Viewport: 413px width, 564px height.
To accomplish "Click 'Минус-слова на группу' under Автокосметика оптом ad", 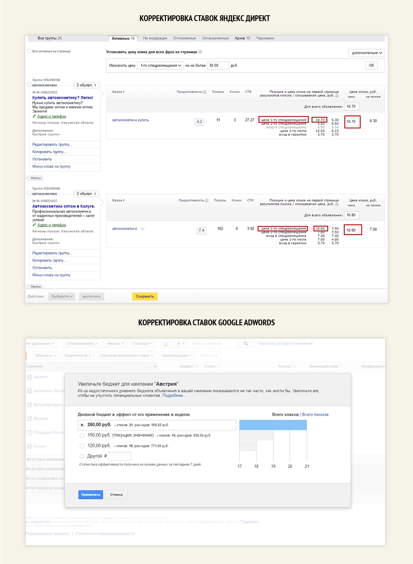I will [x=51, y=275].
